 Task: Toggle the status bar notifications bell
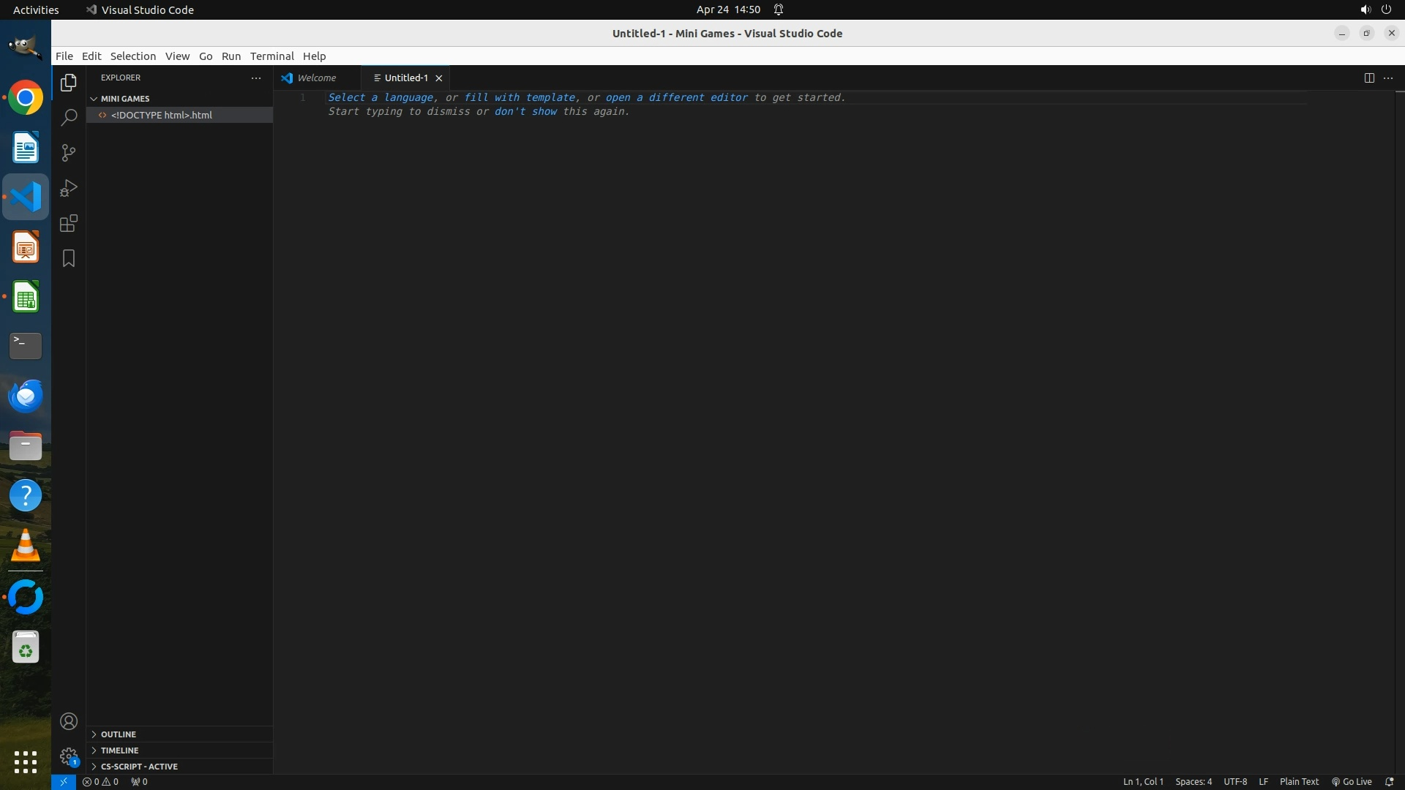click(1389, 781)
